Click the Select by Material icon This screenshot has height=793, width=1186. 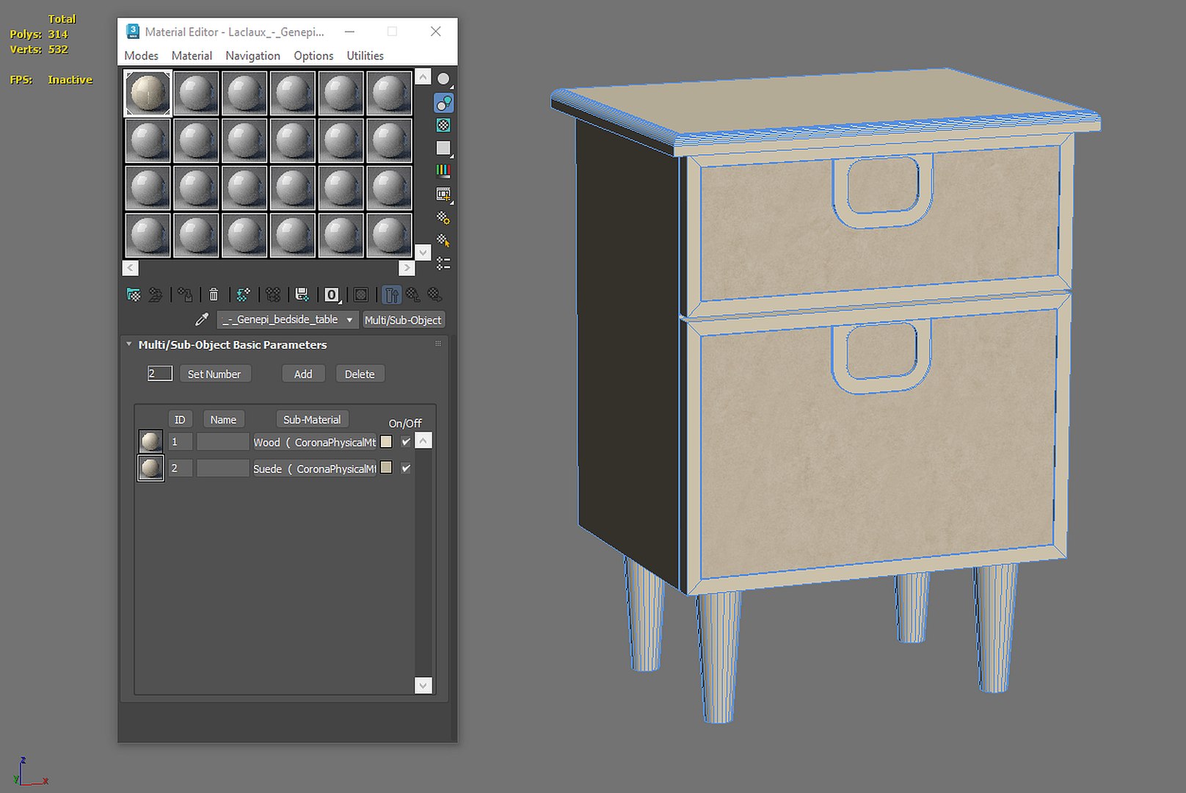pos(443,240)
